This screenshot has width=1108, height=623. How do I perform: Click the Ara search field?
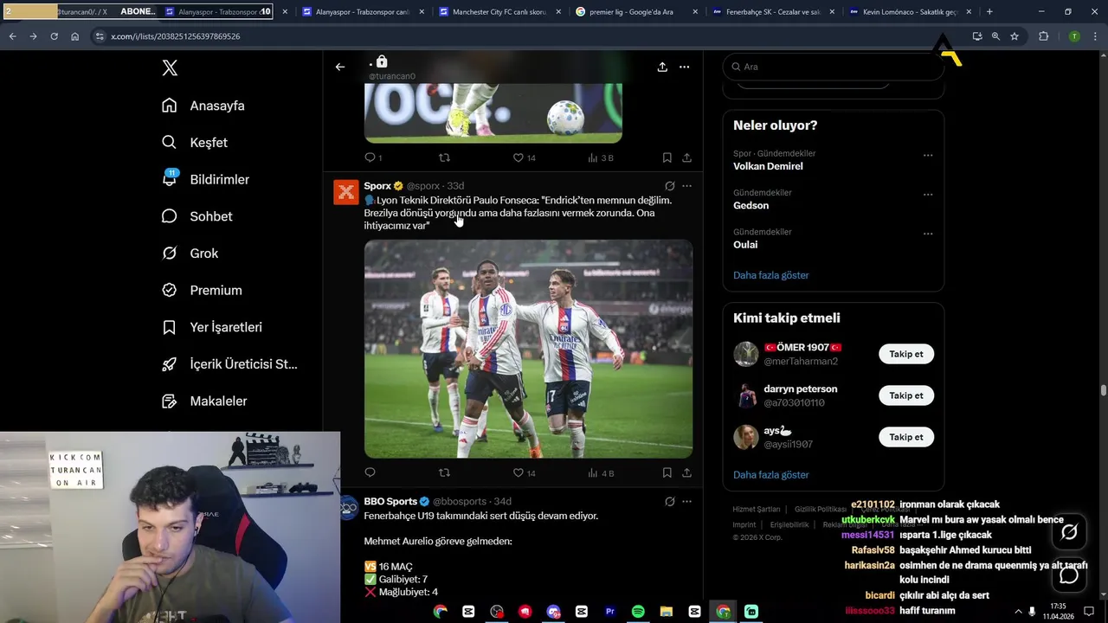click(x=833, y=67)
